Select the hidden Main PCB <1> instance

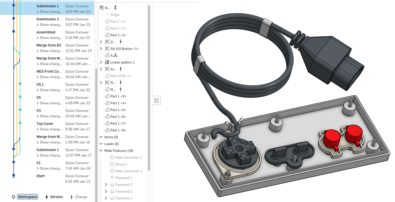(121, 76)
